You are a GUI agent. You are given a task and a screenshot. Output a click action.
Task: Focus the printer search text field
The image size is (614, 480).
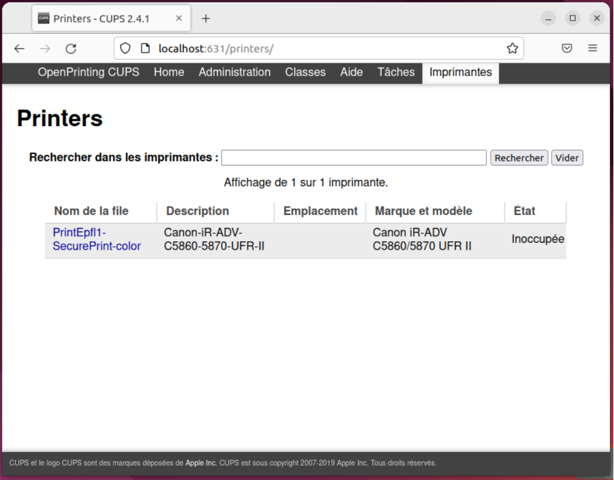353,158
